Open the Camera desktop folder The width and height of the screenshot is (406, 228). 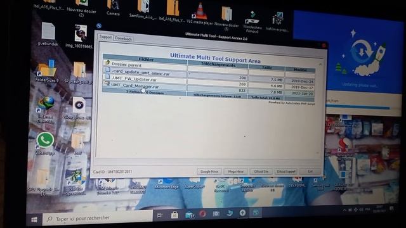[113, 7]
